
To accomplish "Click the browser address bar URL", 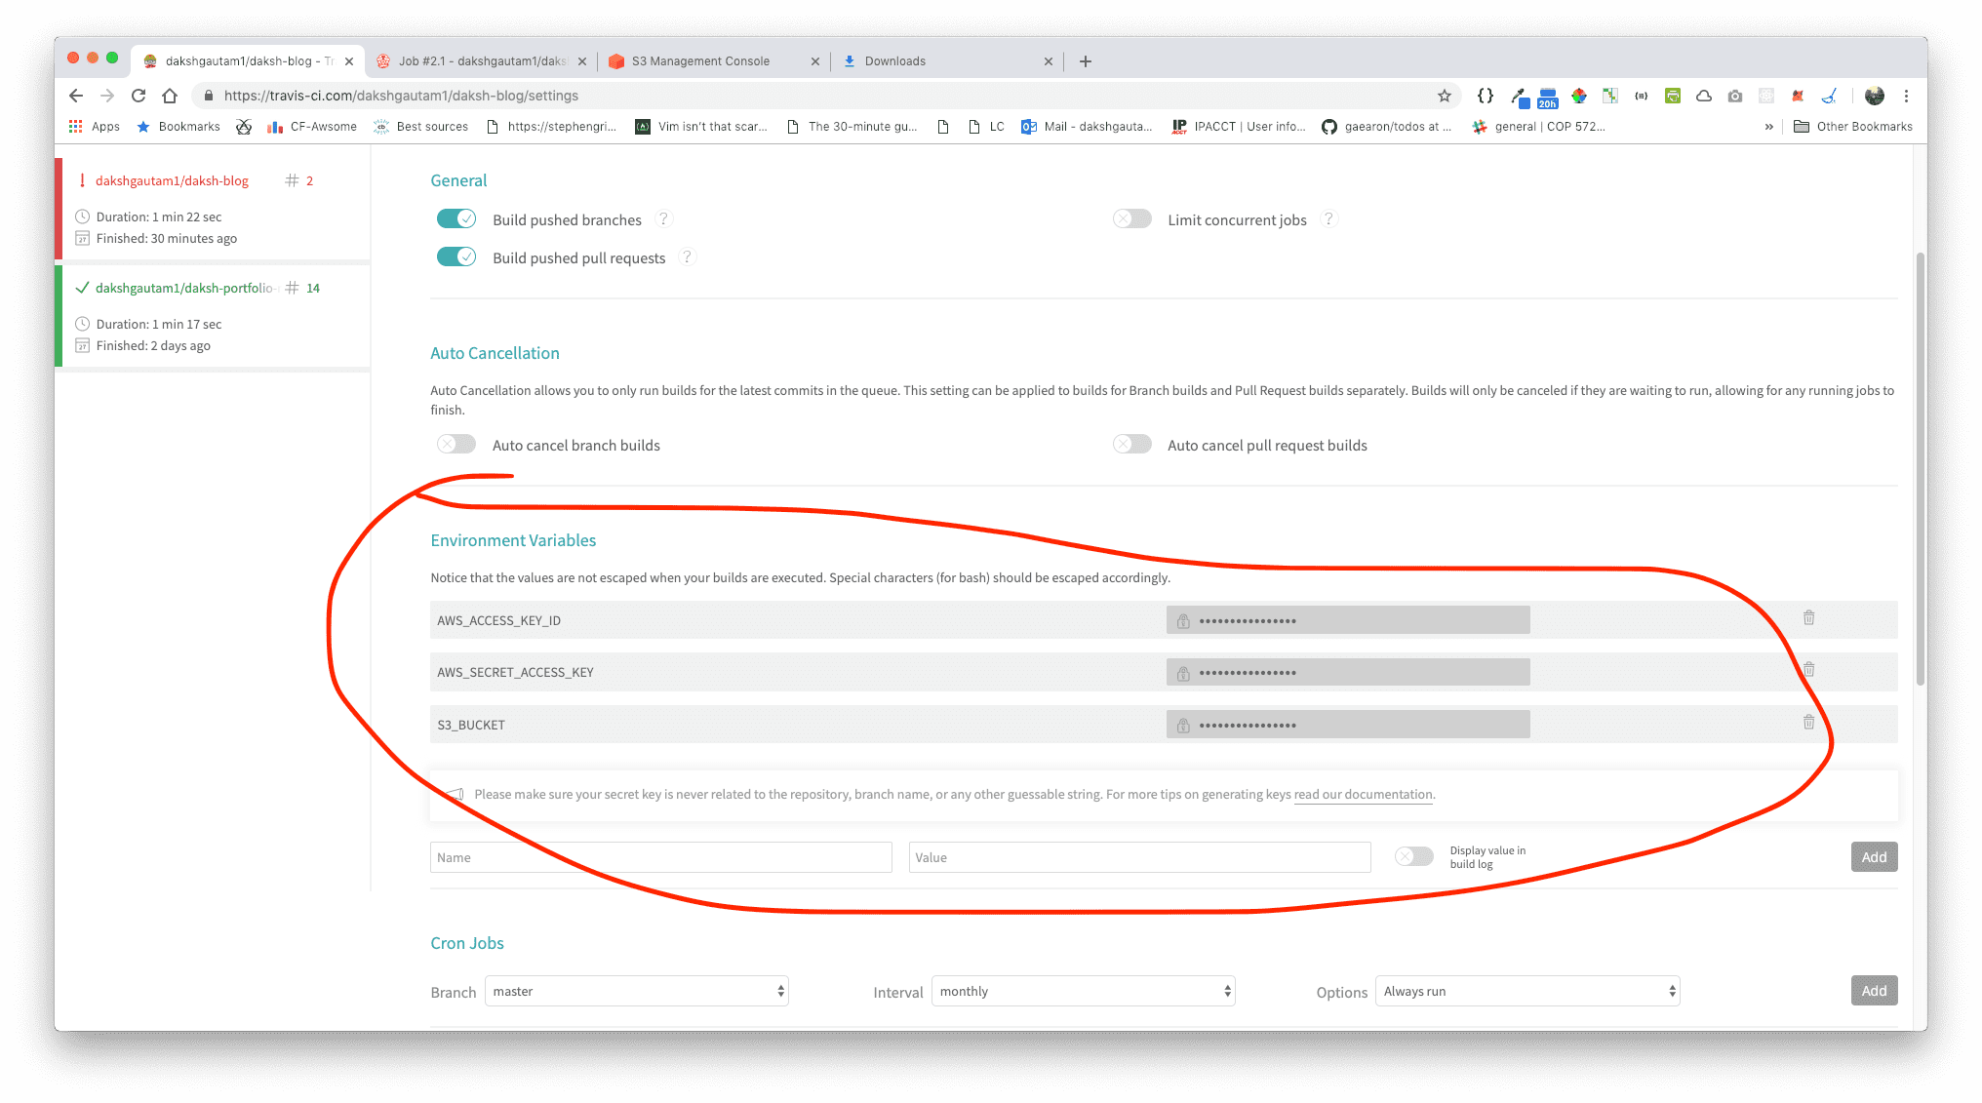I will tap(401, 96).
